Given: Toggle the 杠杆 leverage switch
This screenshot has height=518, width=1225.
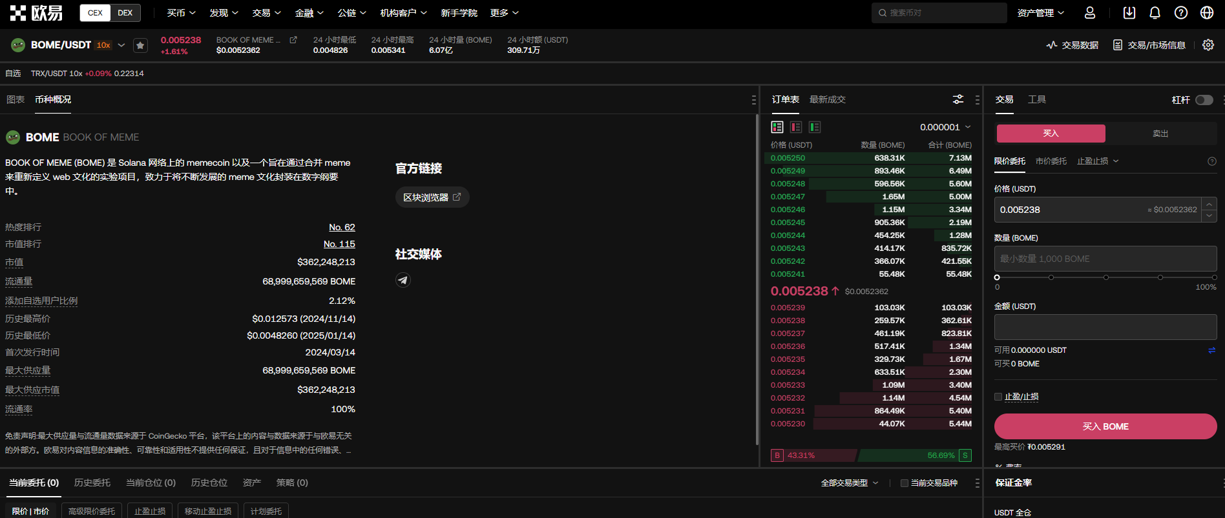Looking at the screenshot, I should 1204,100.
